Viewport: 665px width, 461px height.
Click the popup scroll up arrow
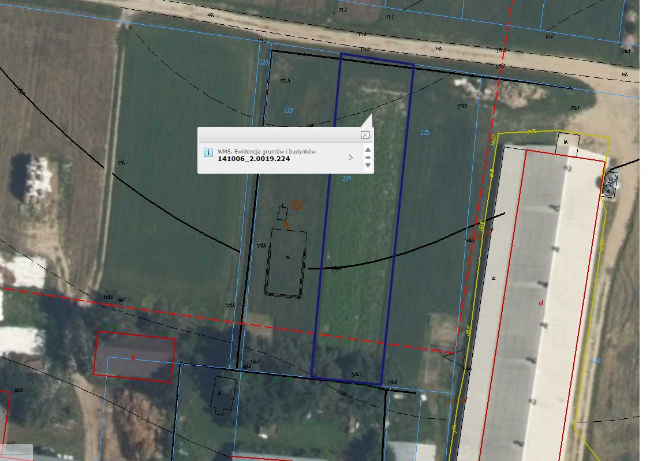(368, 149)
